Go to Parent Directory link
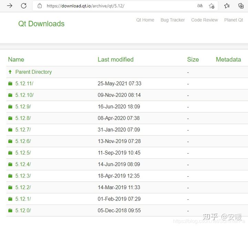This screenshot has width=248, height=227. tap(33, 72)
